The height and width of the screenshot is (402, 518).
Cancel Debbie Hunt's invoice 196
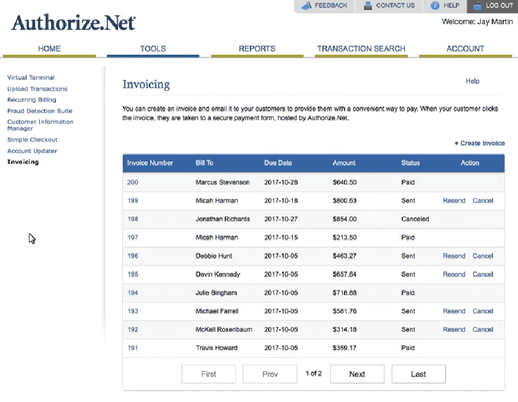483,256
